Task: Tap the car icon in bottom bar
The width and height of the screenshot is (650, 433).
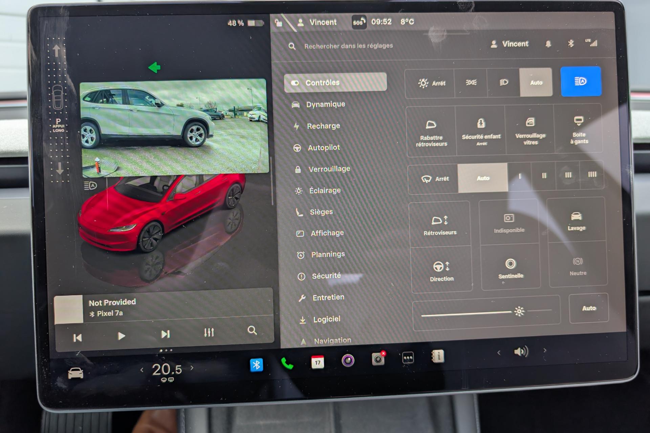Action: pos(75,373)
